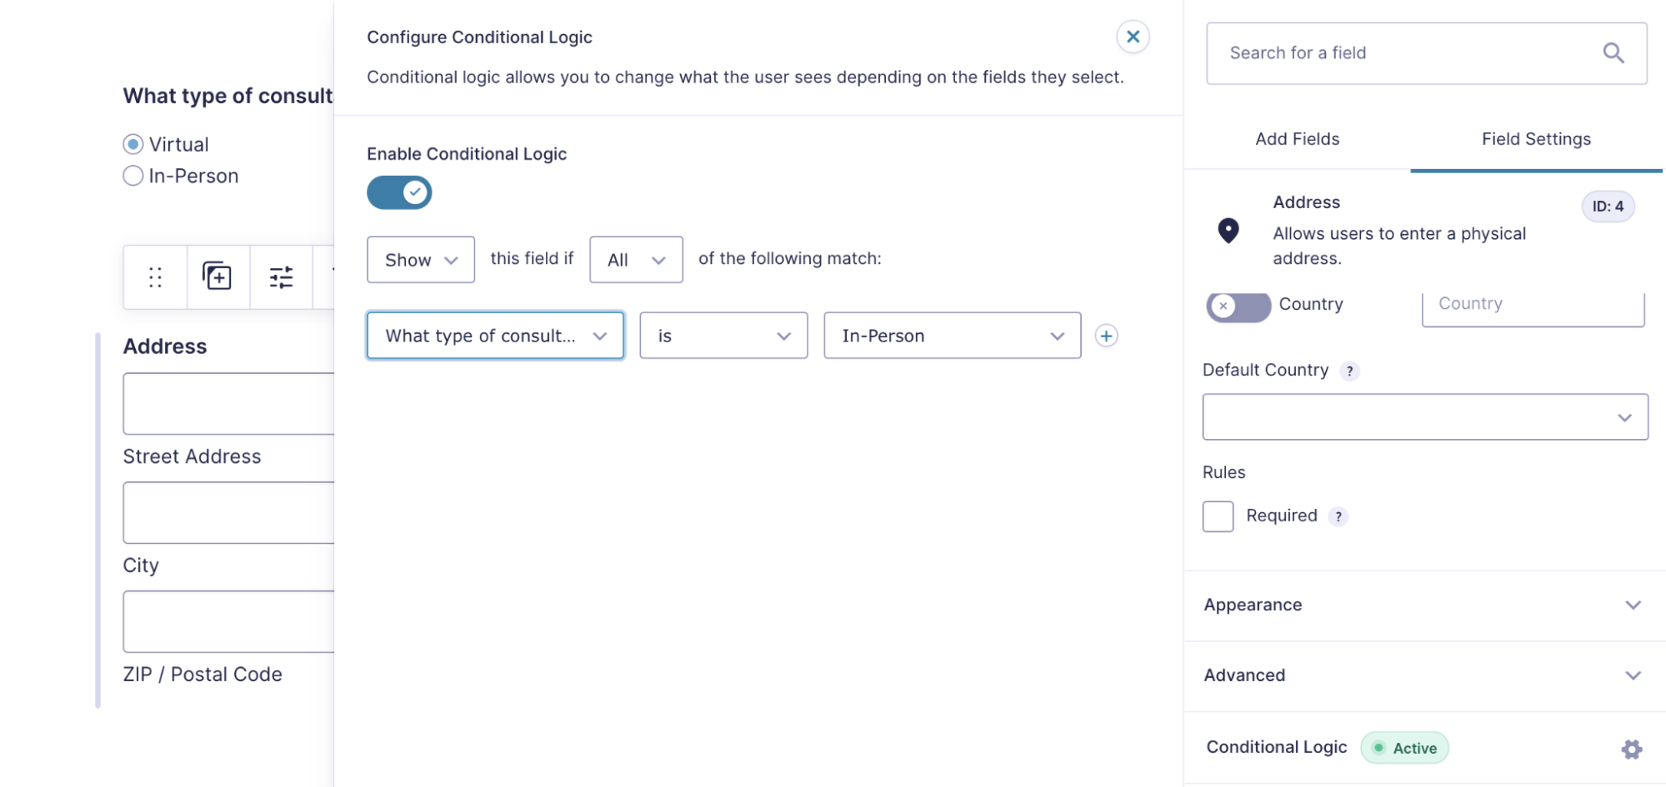Close the Configure Conditional Logic panel
The image size is (1666, 787).
coord(1133,37)
